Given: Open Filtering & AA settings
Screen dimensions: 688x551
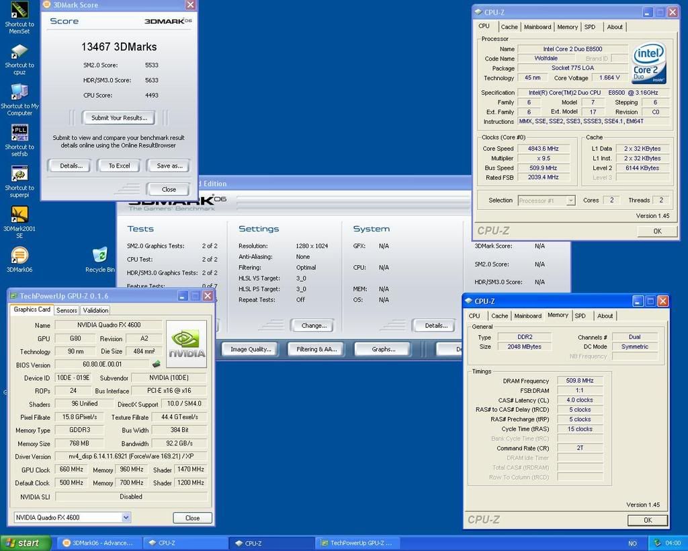Looking at the screenshot, I should click(x=316, y=349).
